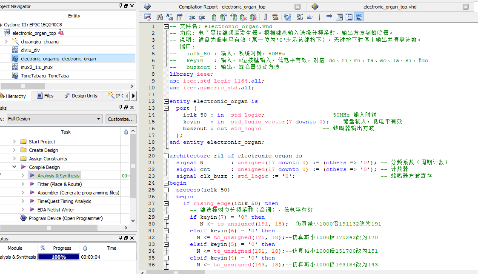Image resolution: width=478 pixels, height=274 pixels.
Task: Jump to previous bookmark icon
Action: pyautogui.click(x=234, y=17)
